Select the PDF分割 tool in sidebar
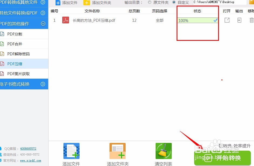Image resolution: width=254 pixels, height=166 pixels. click(16, 34)
